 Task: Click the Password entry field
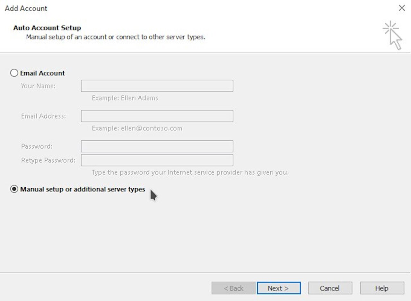[x=157, y=146]
